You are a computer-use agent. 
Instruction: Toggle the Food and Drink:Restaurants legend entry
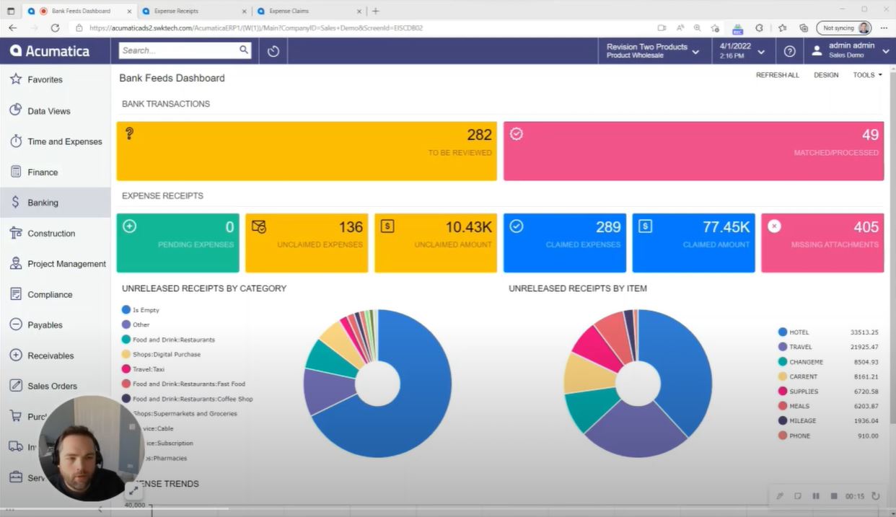(169, 340)
